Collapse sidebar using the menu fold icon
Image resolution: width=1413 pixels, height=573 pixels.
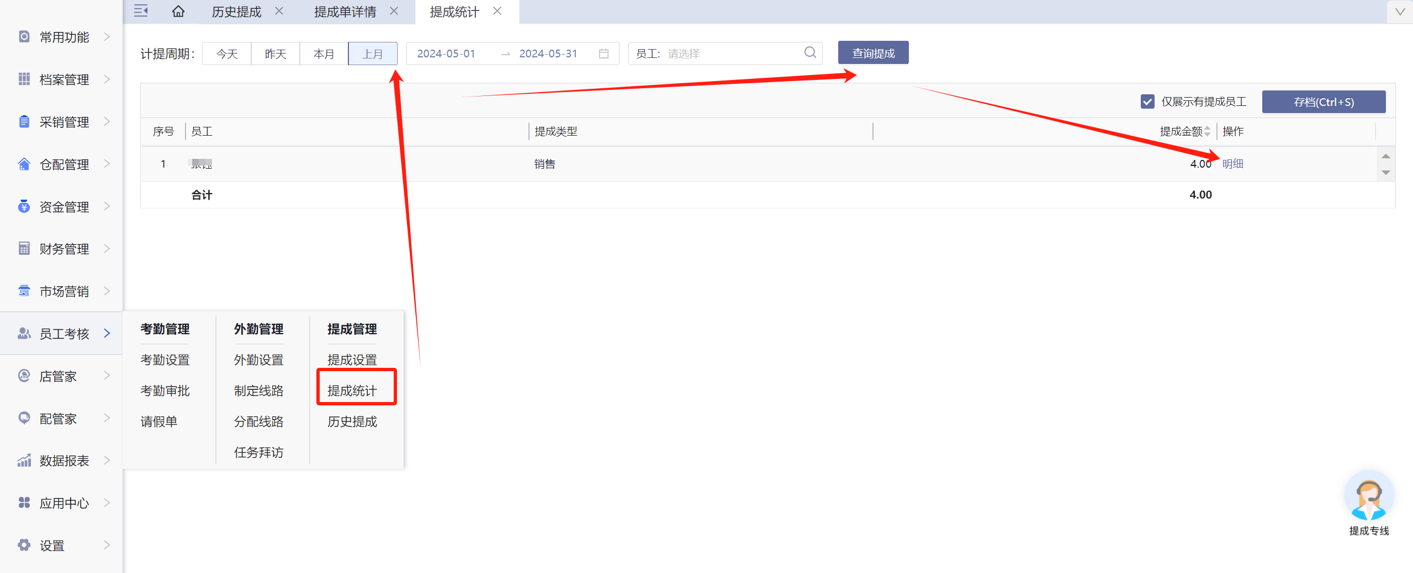pyautogui.click(x=141, y=11)
